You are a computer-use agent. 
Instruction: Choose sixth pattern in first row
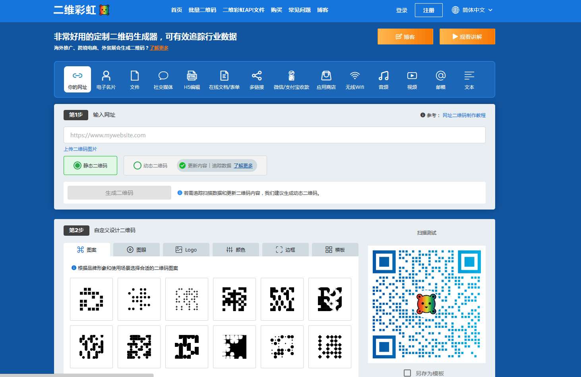[x=330, y=299]
